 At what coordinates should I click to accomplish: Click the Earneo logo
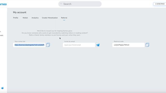point(3,4)
